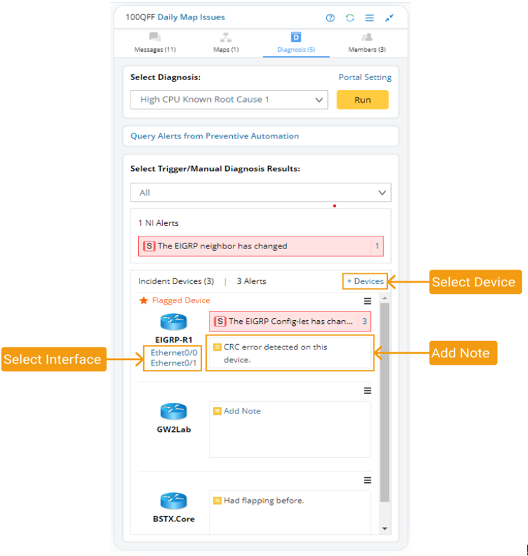This screenshot has height=556, width=528.
Task: Expand the High CPU Known Root Cause 1 dropdown
Action: pos(229,100)
